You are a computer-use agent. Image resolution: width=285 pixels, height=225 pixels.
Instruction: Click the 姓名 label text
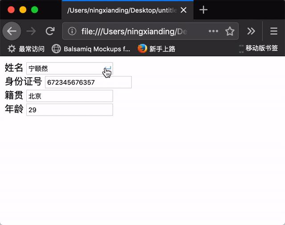14,68
